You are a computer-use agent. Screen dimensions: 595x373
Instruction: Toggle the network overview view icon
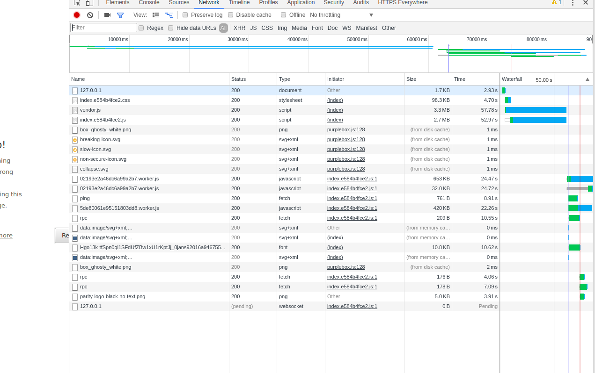click(169, 14)
